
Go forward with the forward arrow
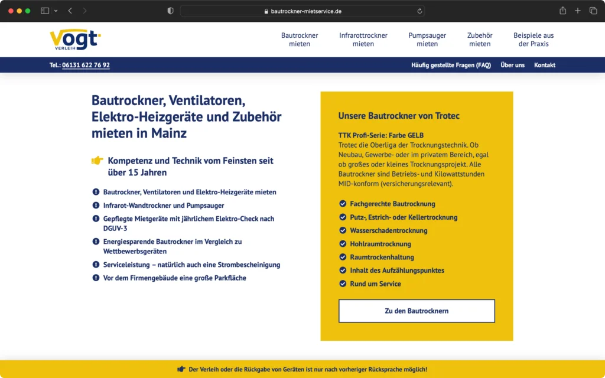point(84,11)
